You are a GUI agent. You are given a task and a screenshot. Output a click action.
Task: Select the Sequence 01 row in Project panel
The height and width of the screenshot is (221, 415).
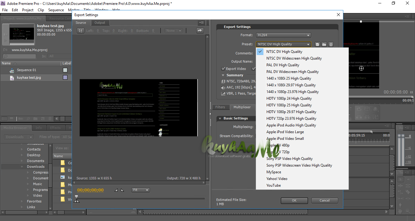[x=36, y=70]
